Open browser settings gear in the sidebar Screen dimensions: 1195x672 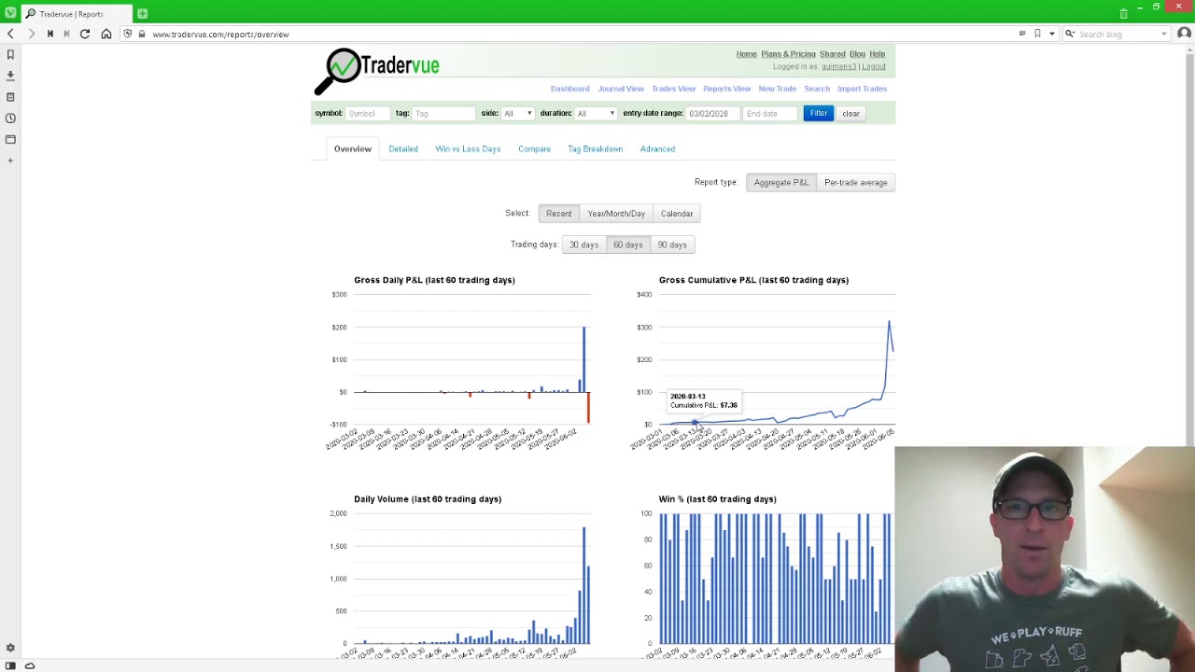click(10, 648)
